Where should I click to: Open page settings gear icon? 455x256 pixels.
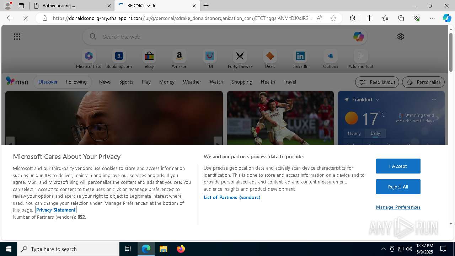pos(401,37)
